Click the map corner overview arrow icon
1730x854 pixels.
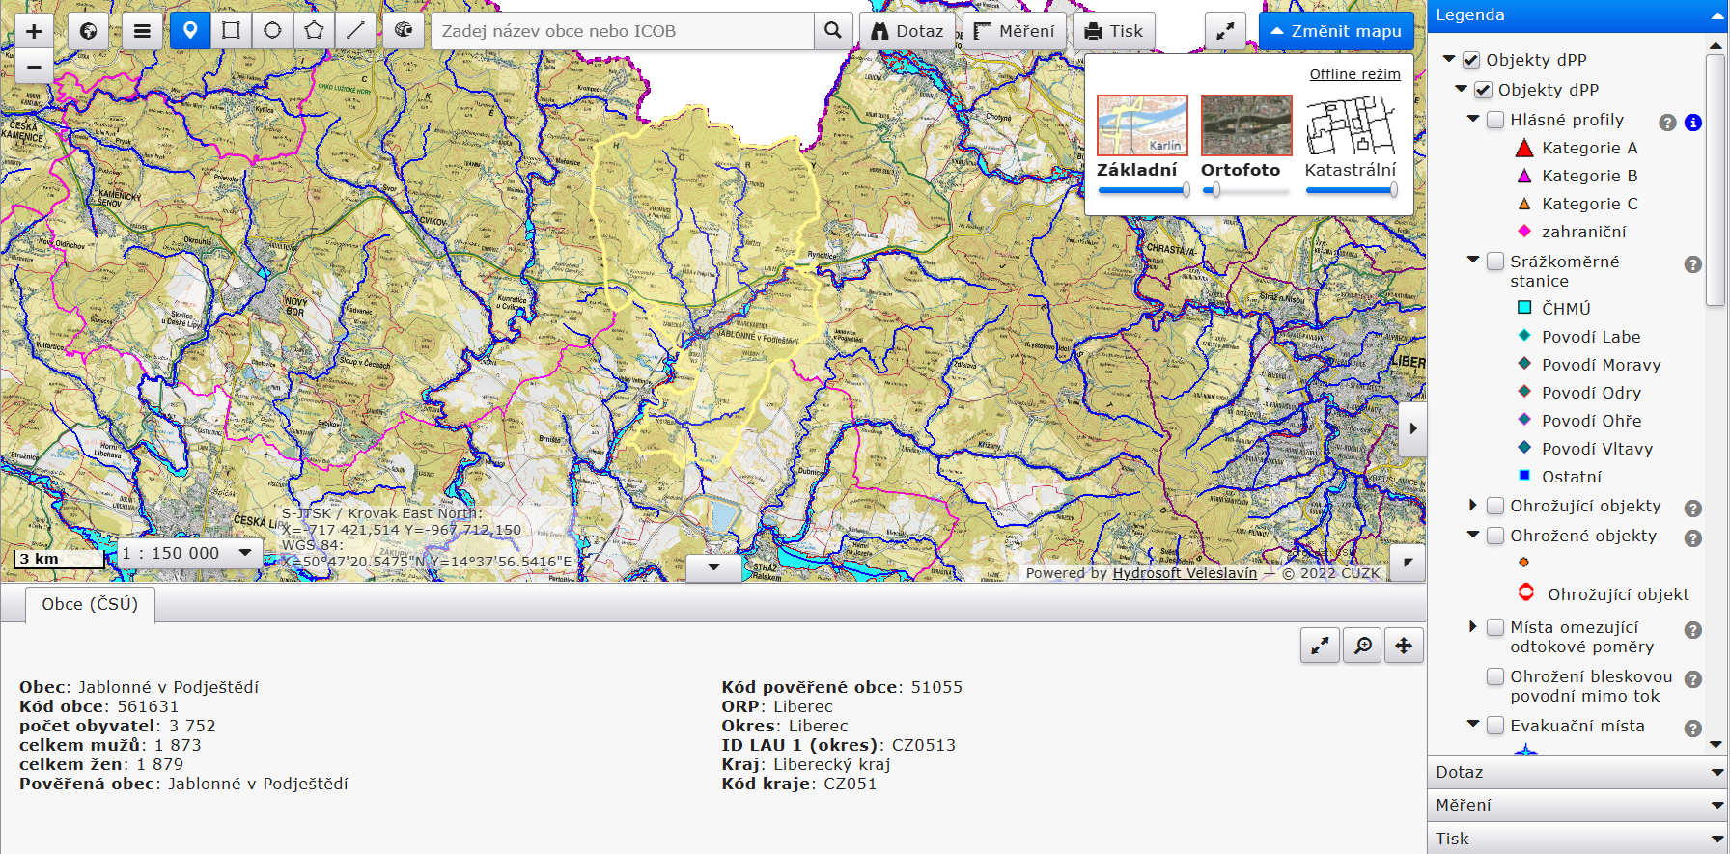click(1408, 563)
